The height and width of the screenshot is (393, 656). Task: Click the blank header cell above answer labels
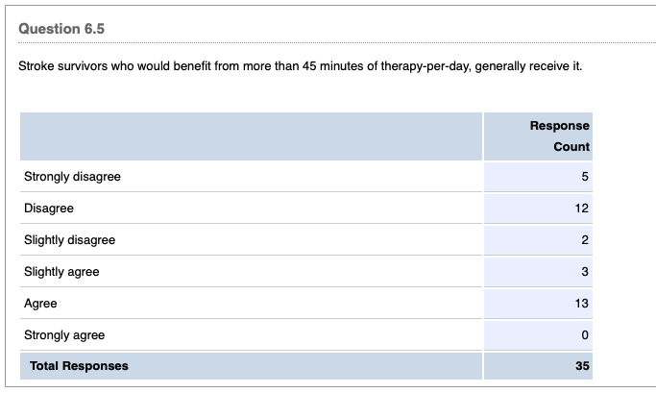[x=251, y=136]
